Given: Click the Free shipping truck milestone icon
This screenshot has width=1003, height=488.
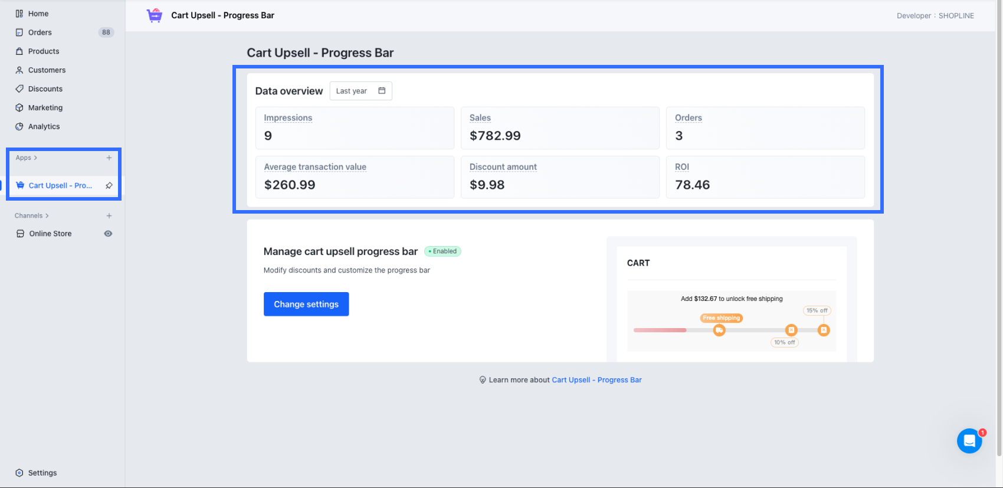Looking at the screenshot, I should tap(719, 330).
